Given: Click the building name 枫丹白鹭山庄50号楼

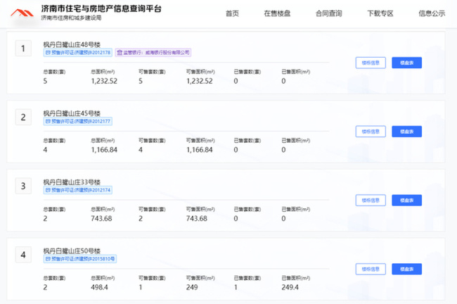Looking at the screenshot, I should tap(72, 251).
